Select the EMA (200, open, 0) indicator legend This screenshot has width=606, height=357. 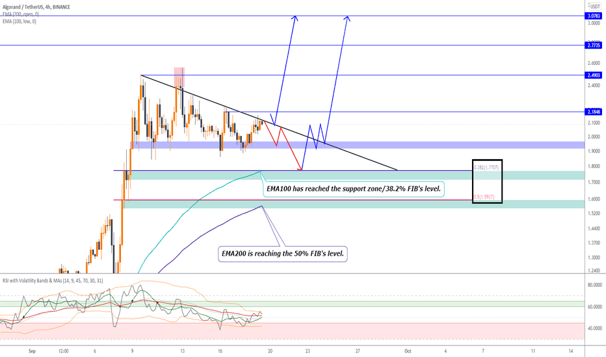21,14
